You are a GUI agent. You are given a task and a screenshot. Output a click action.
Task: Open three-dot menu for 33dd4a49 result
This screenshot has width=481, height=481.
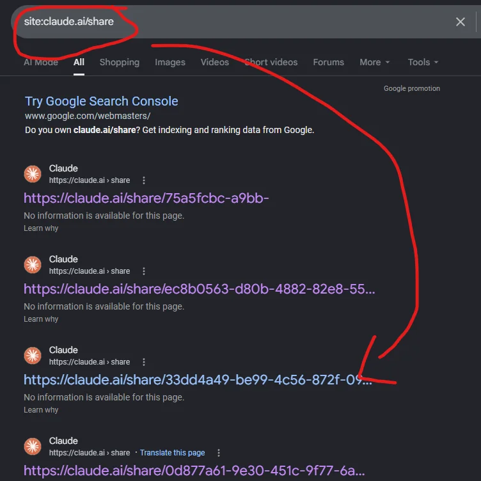tap(143, 362)
